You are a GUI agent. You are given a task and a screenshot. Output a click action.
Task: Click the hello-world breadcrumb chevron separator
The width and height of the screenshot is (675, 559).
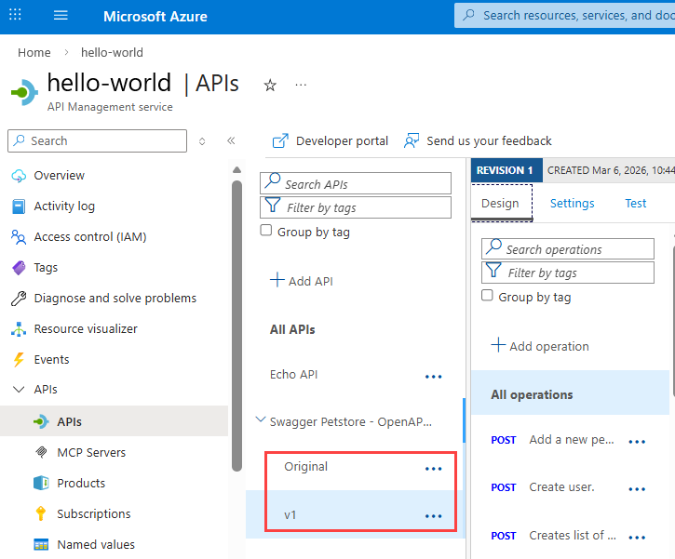[x=66, y=52]
